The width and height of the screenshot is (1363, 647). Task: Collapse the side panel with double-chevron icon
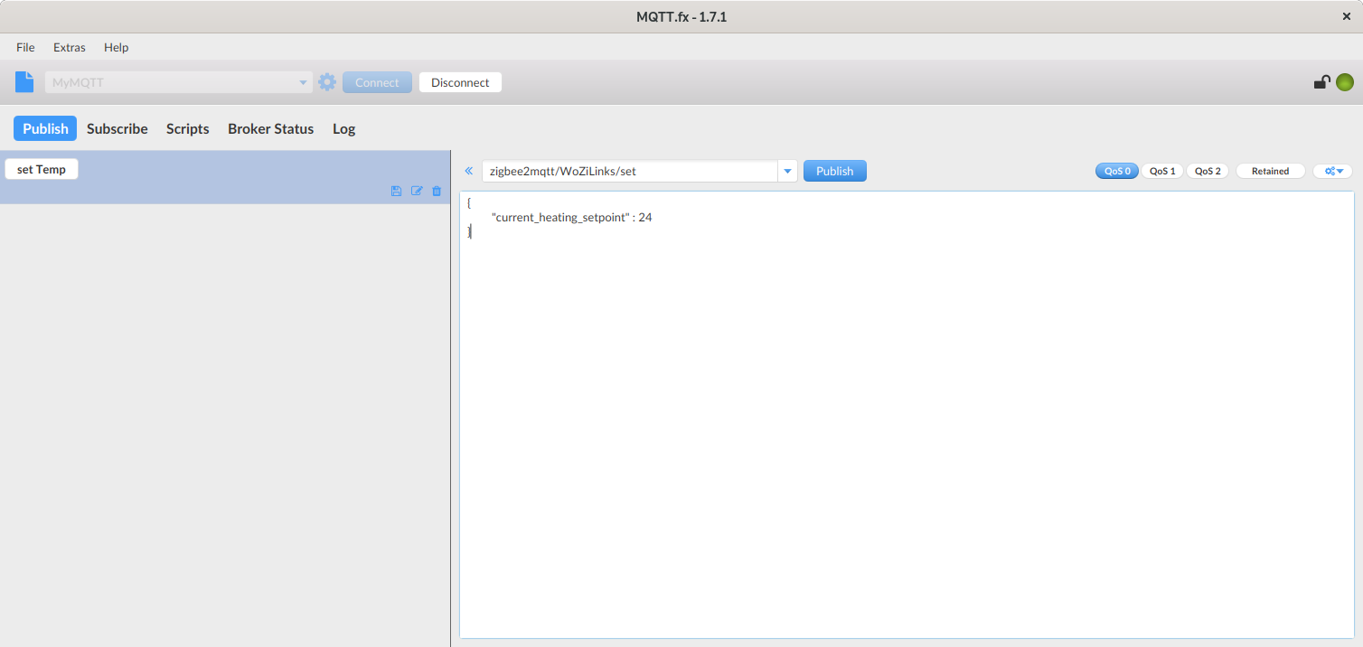[469, 171]
